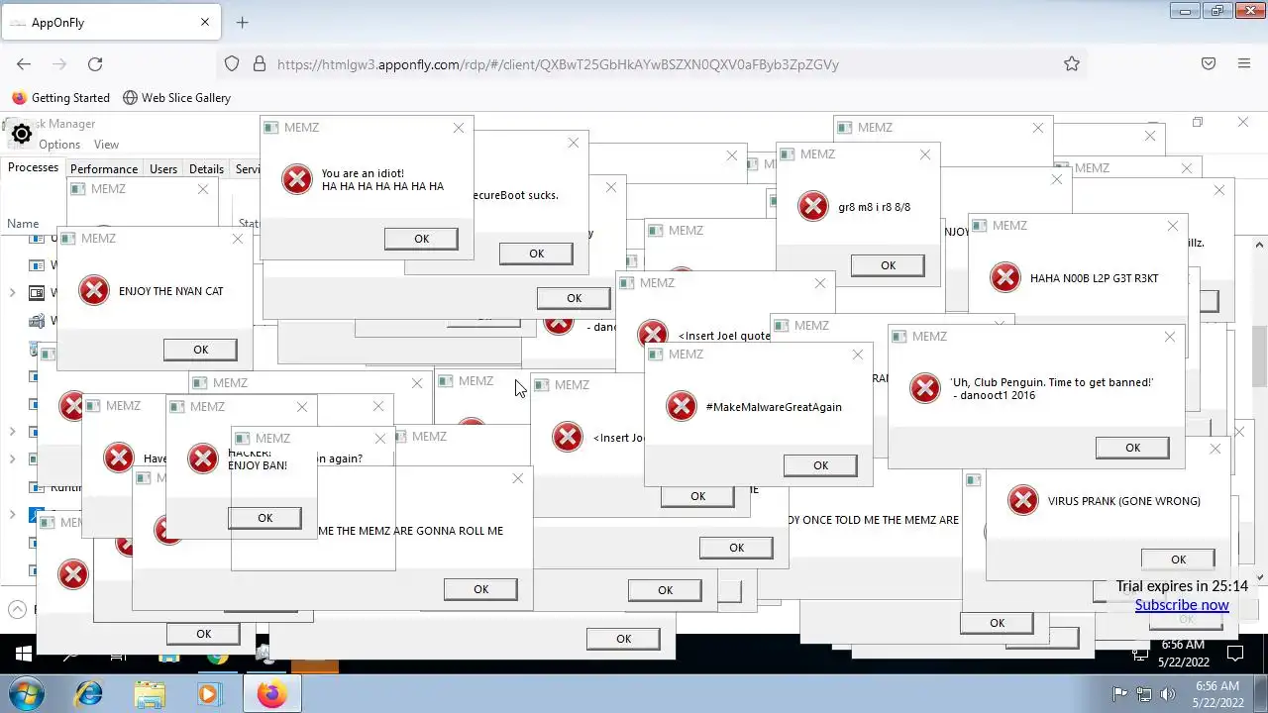
Task: Open remote desktop notification center icon
Action: tap(1235, 654)
